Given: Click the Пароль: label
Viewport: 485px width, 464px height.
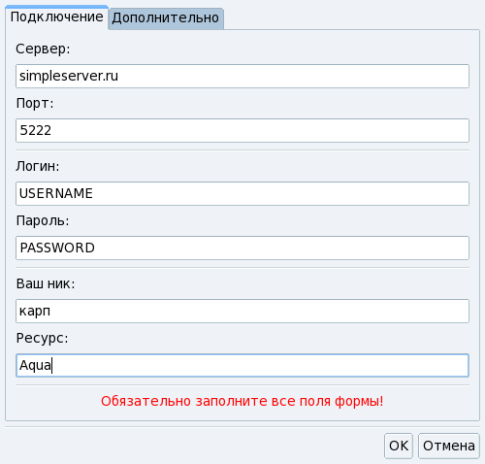Looking at the screenshot, I should click(43, 220).
